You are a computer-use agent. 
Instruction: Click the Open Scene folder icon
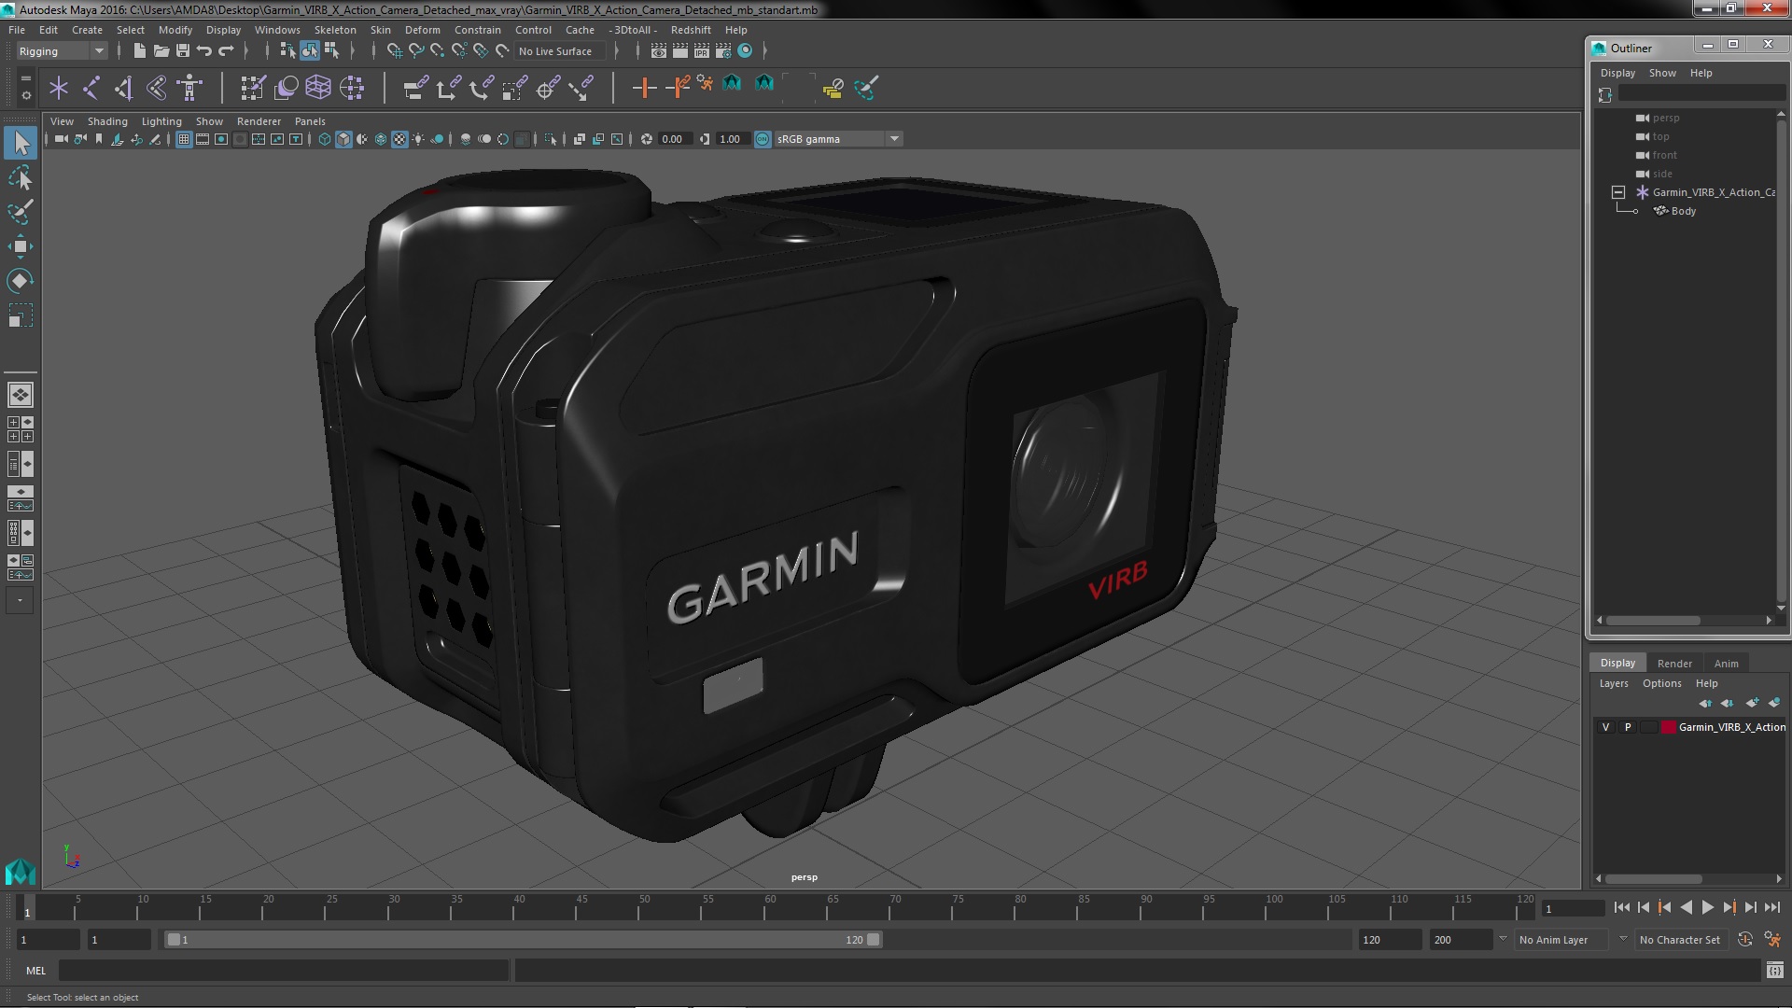(161, 50)
